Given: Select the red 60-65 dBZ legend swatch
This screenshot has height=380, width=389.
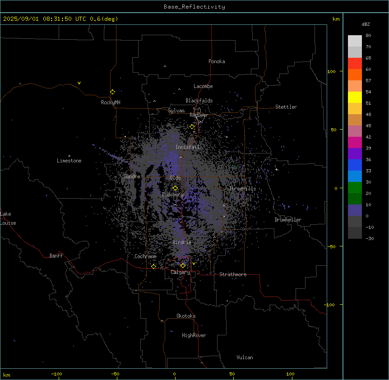Looking at the screenshot, I should (355, 64).
